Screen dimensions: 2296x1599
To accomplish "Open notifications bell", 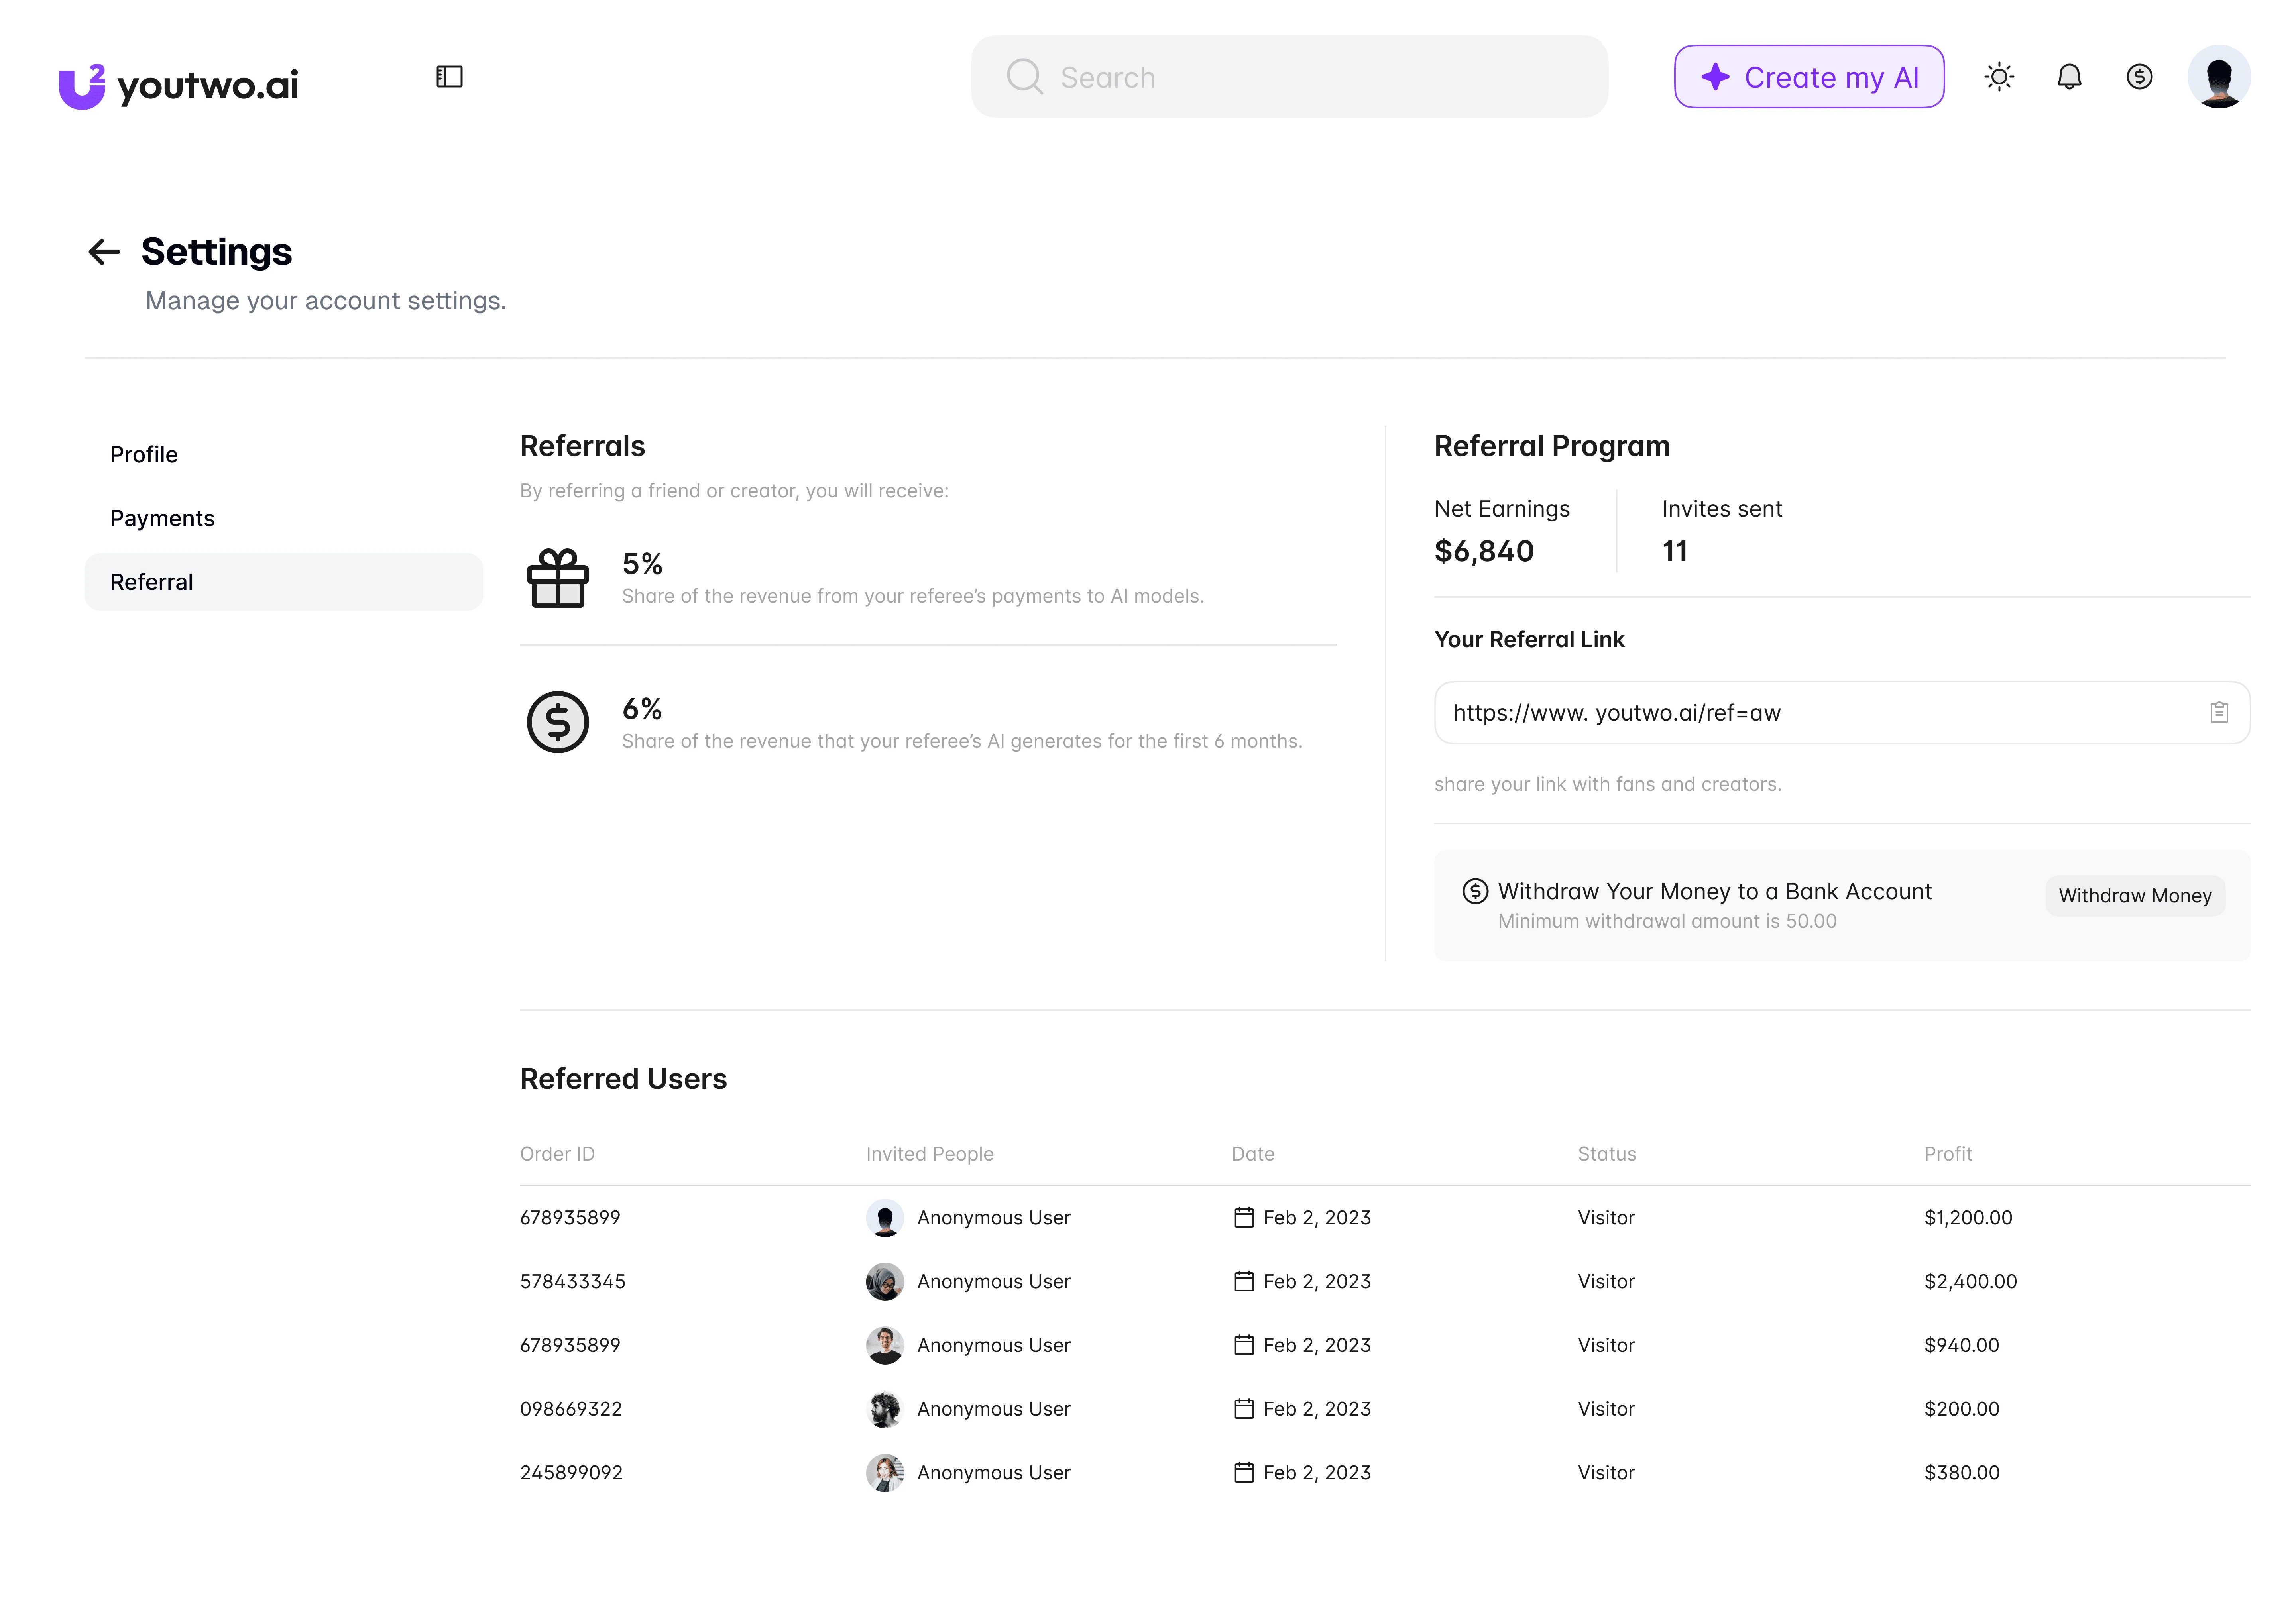I will [x=2069, y=77].
